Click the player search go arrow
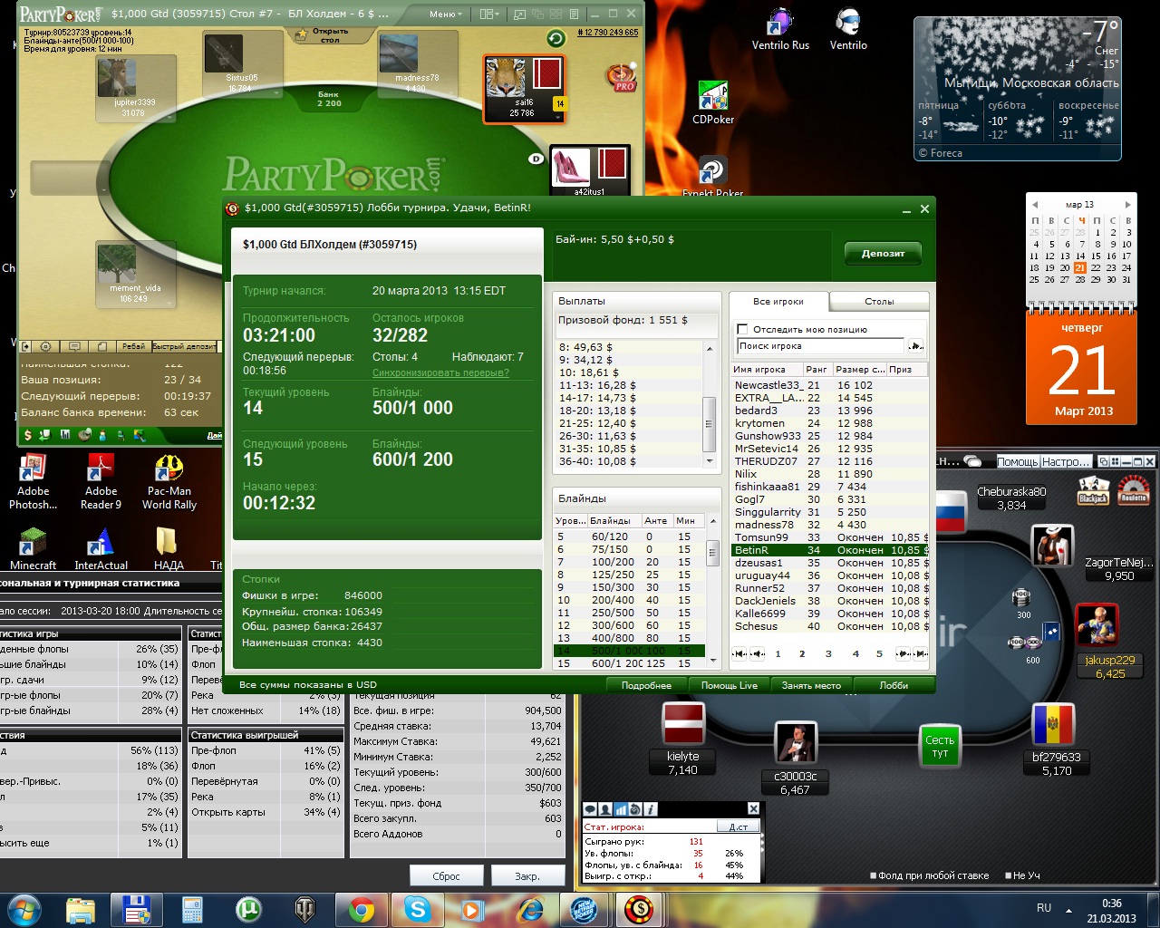1160x928 pixels. pyautogui.click(x=915, y=345)
